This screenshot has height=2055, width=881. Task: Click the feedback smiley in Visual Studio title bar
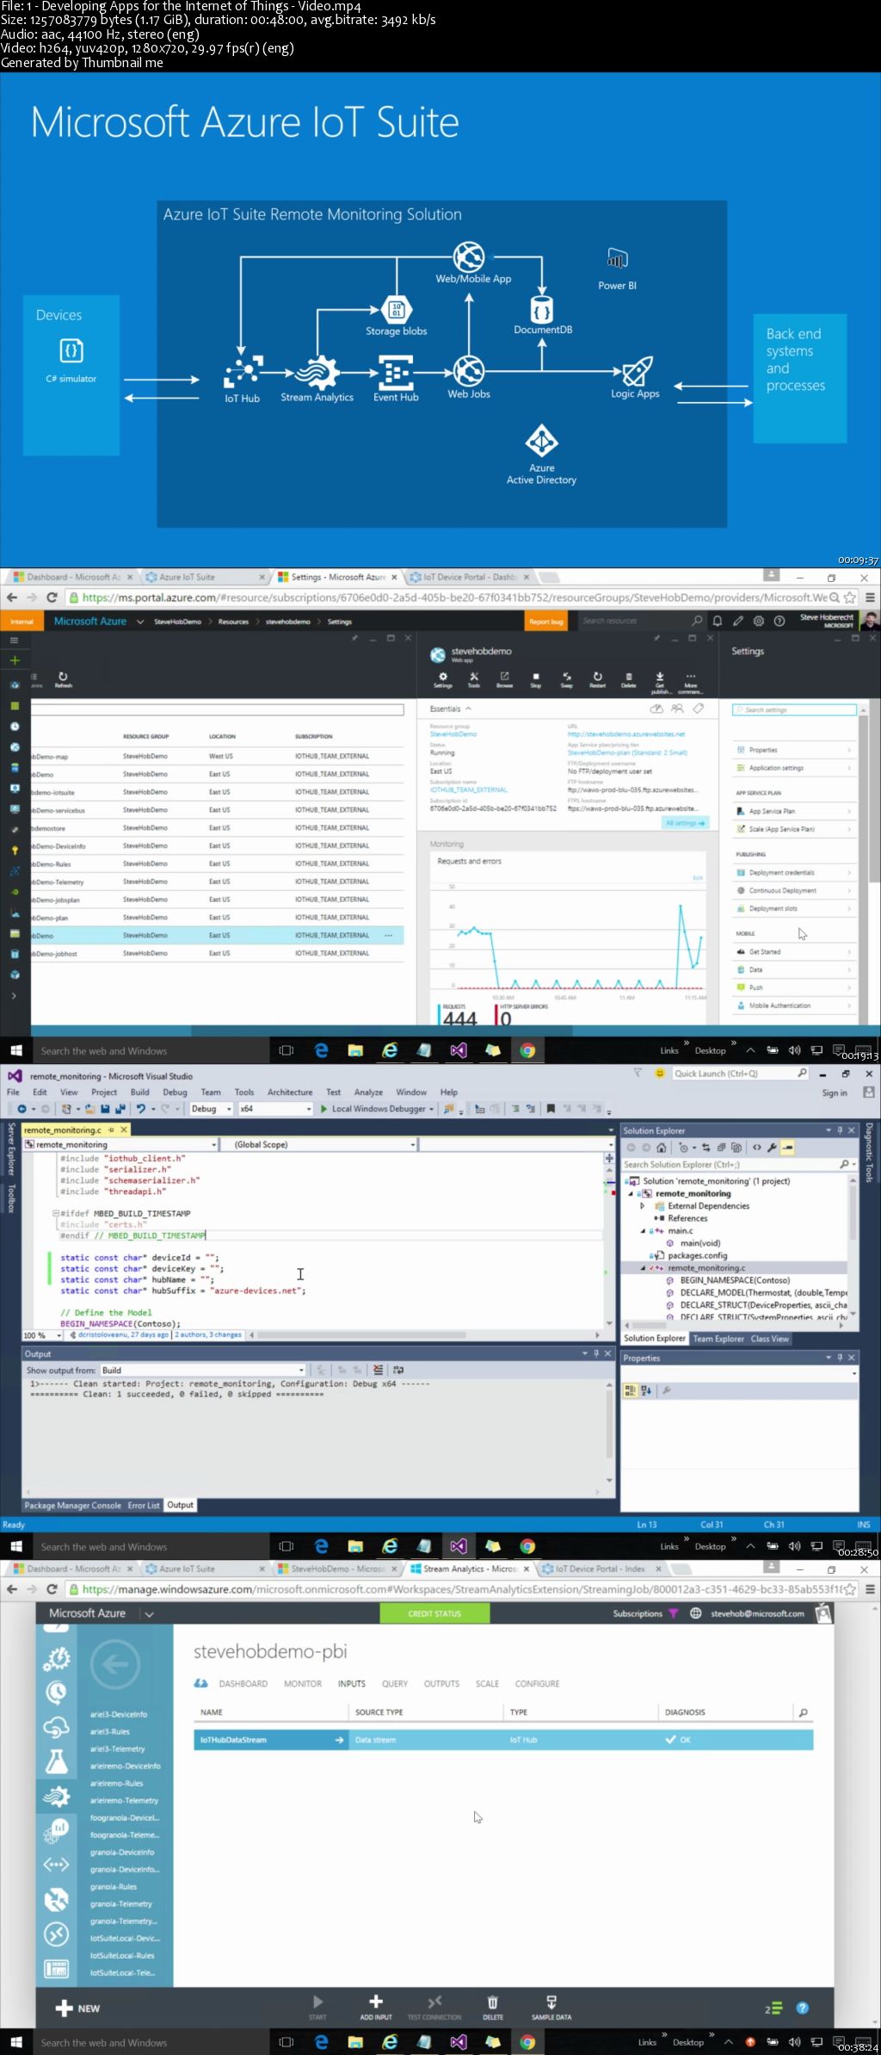click(x=660, y=1074)
